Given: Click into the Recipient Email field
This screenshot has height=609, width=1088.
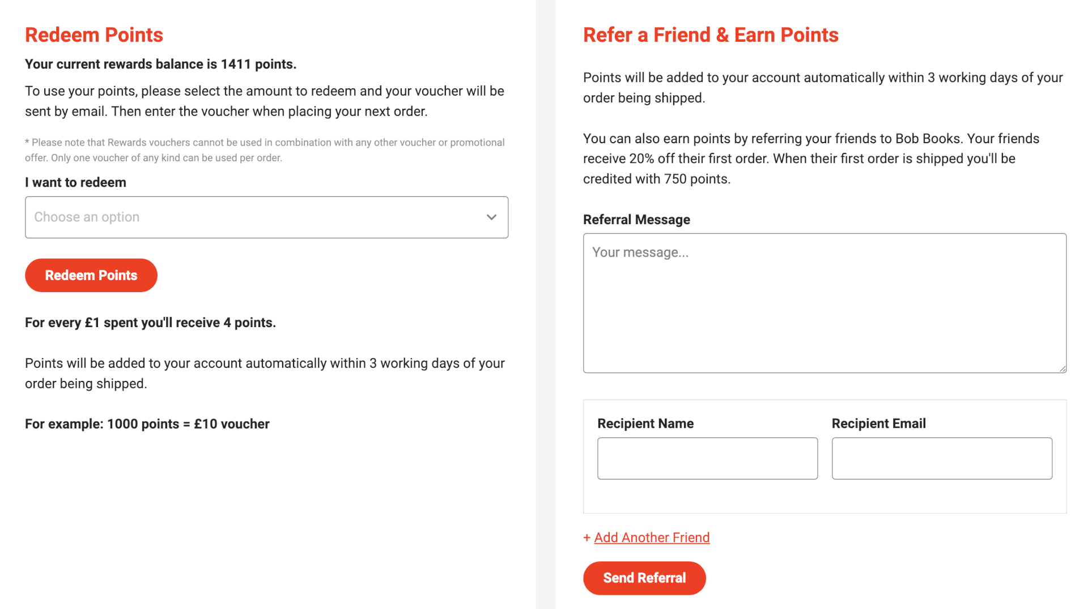Looking at the screenshot, I should 942,458.
